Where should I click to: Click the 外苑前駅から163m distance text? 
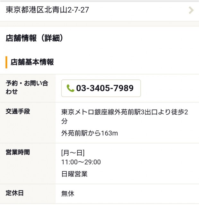[90, 133]
